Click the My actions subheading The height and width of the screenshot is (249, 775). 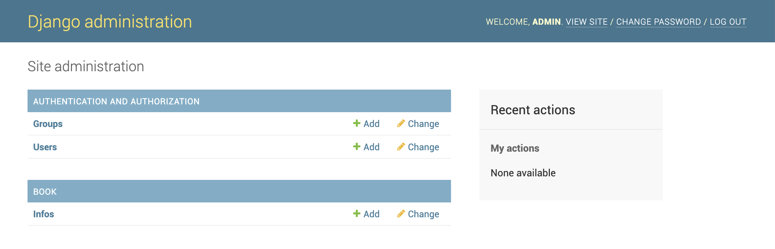515,148
